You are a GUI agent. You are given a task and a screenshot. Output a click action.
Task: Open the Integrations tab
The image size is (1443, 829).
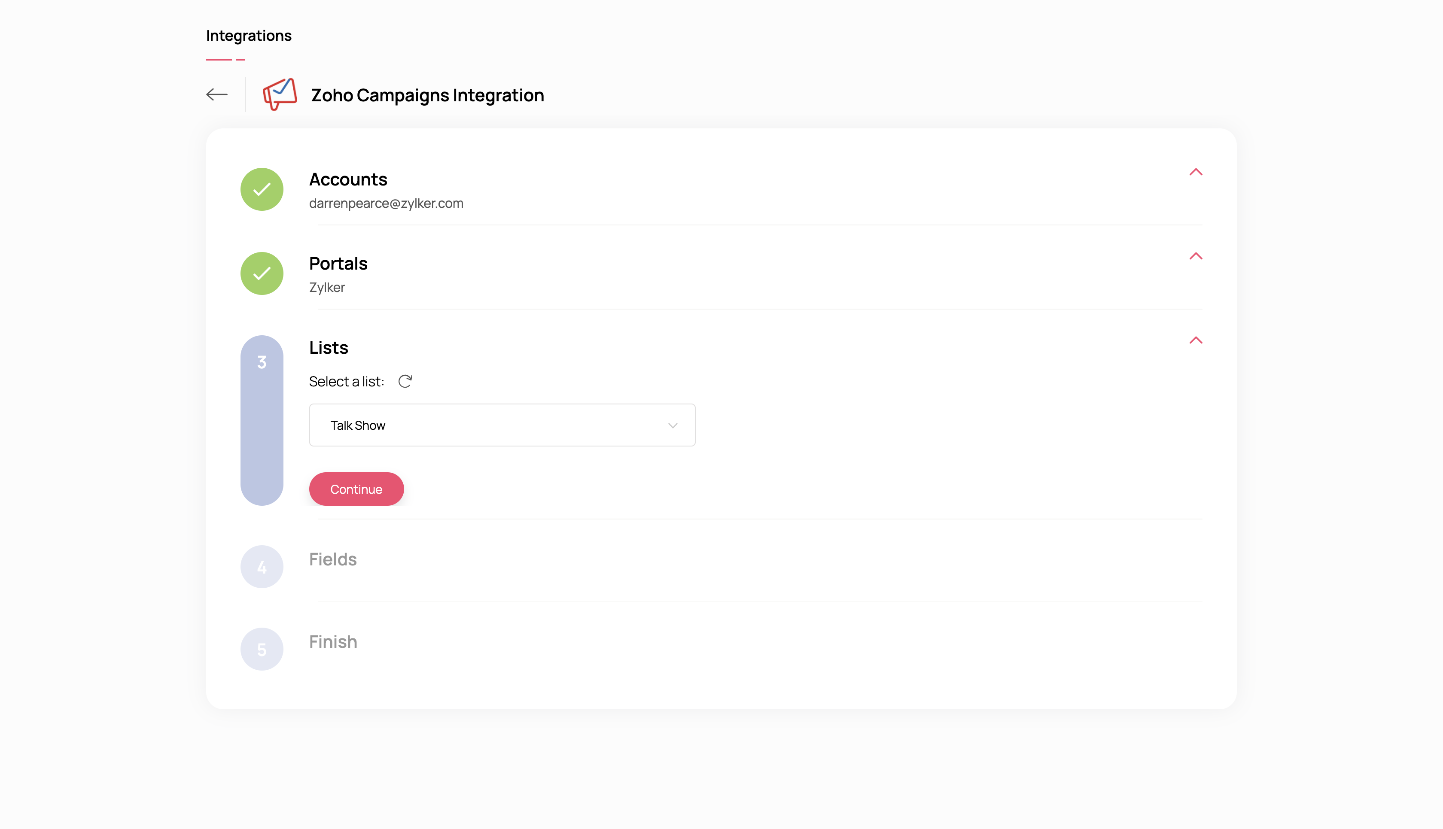click(x=248, y=36)
